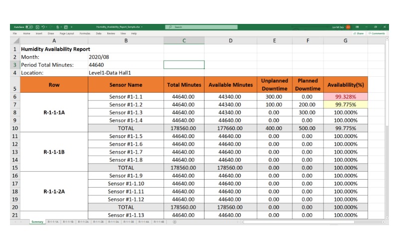Click the Undo icon

pyautogui.click(x=44, y=27)
